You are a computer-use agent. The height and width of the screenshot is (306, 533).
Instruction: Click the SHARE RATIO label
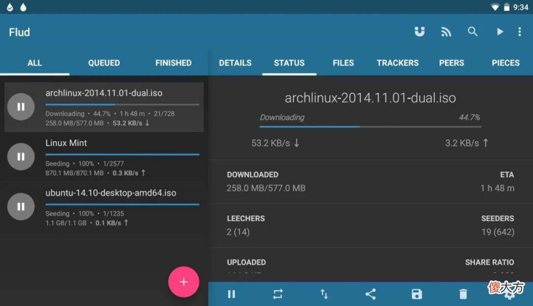[x=490, y=263]
